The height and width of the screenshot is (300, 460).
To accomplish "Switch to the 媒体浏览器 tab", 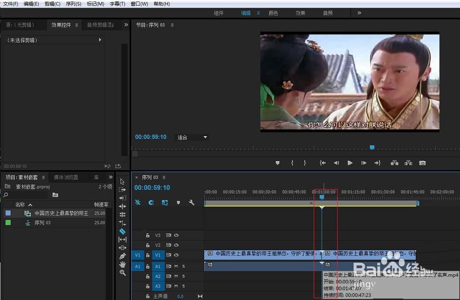I will 66,177.
